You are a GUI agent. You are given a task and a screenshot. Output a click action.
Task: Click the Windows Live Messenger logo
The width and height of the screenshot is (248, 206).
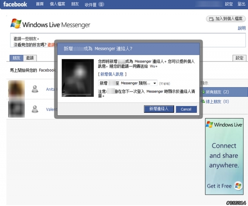[x=50, y=24]
